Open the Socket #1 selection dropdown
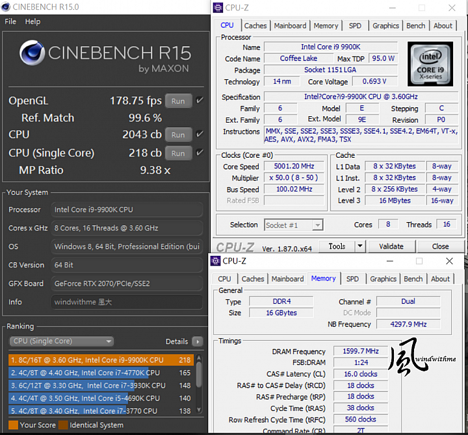 [293, 225]
